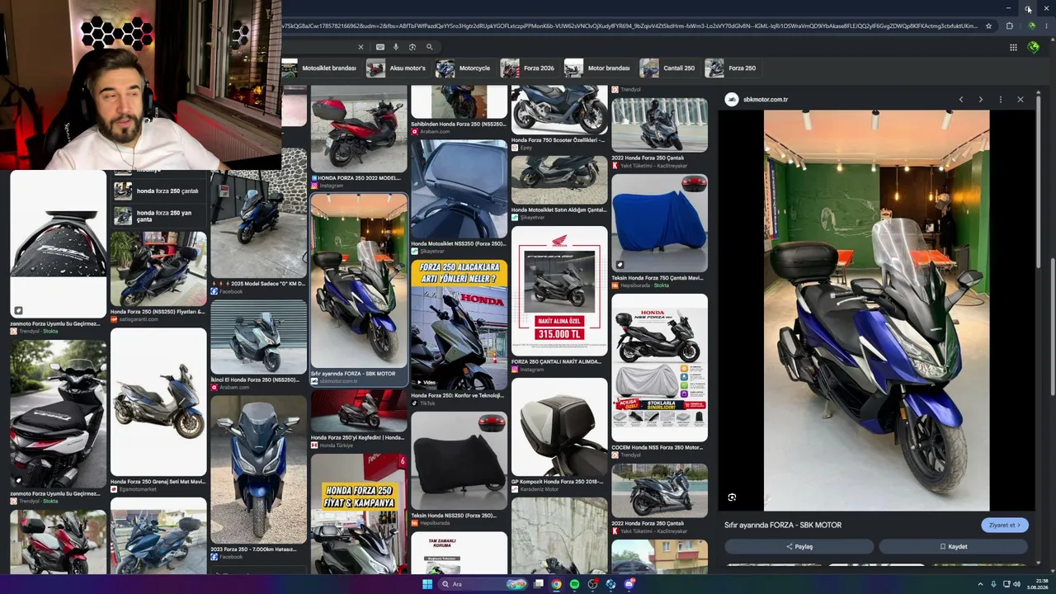
Task: Go to previous image in preview panel
Action: coord(960,100)
